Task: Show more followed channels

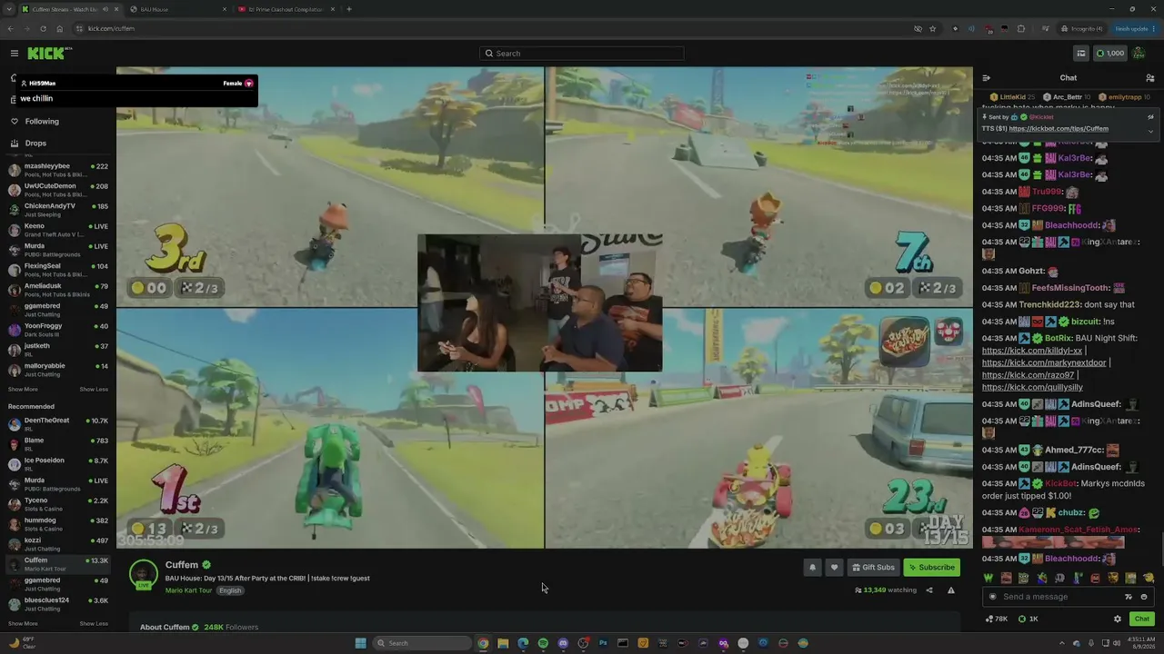Action: tap(23, 390)
